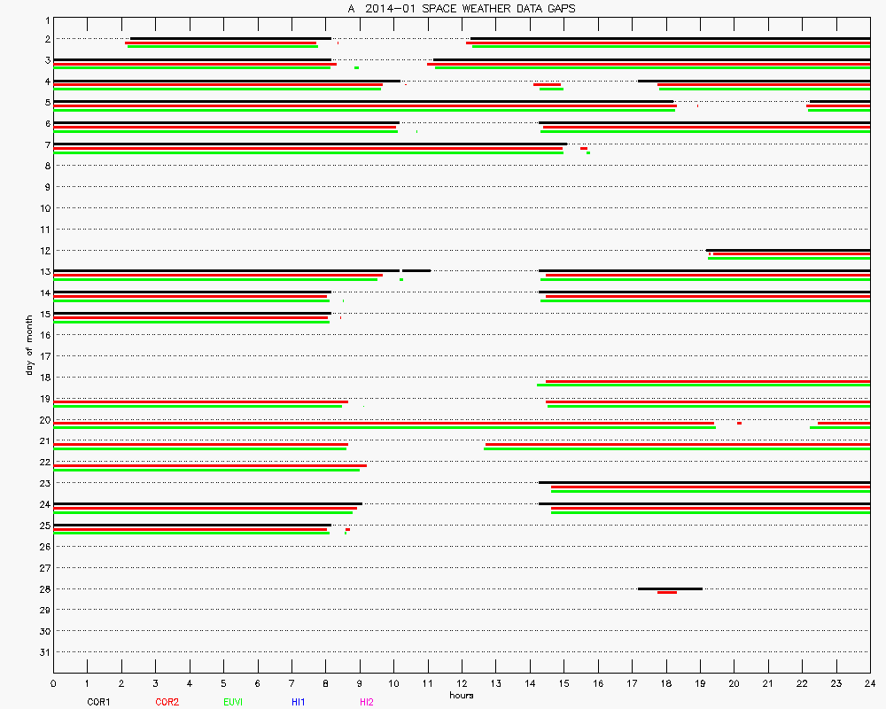Click the red COR2 bar on day 22

[210, 465]
